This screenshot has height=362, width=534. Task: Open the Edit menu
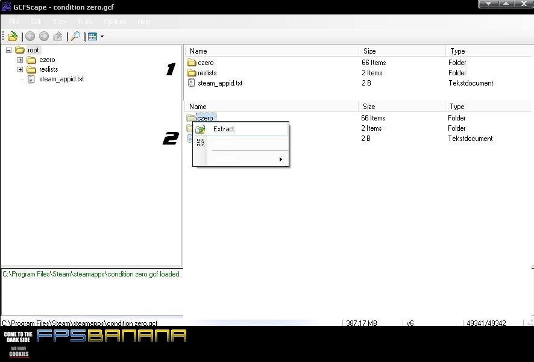pos(36,22)
